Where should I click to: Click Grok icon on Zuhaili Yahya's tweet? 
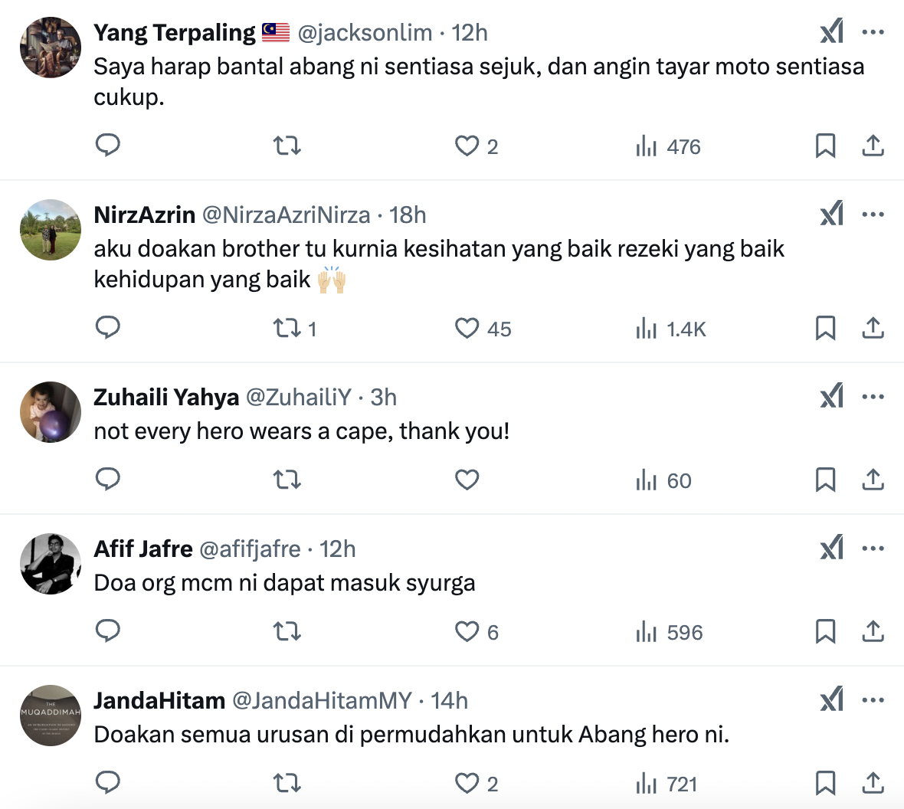pyautogui.click(x=831, y=396)
